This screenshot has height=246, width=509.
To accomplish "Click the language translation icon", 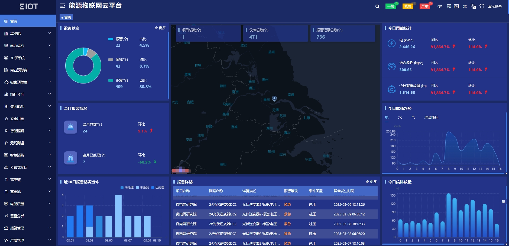I will click(473, 6).
